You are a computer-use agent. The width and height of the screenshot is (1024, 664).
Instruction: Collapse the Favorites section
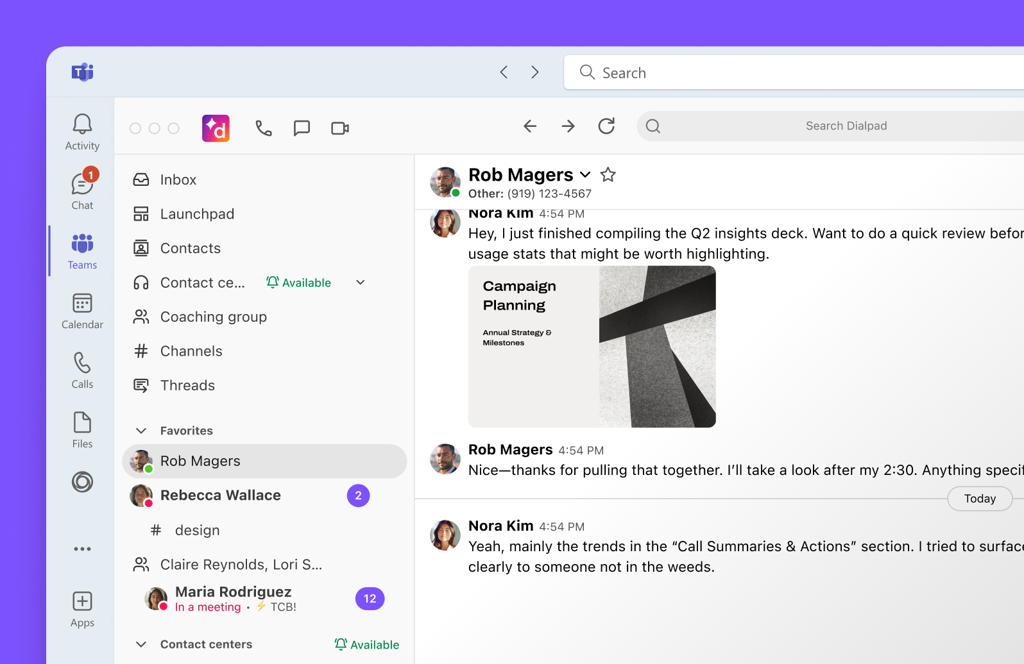point(141,431)
